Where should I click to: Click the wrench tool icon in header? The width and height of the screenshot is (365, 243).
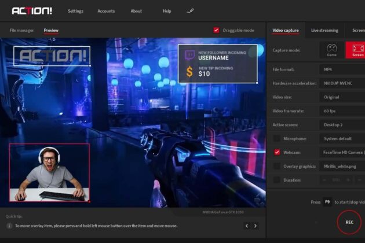click(x=190, y=11)
